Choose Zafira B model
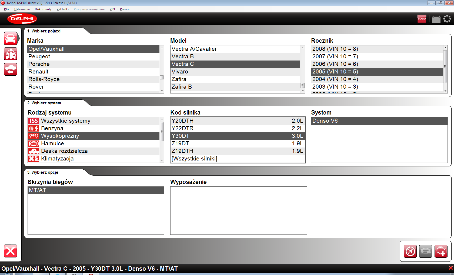 [x=235, y=87]
